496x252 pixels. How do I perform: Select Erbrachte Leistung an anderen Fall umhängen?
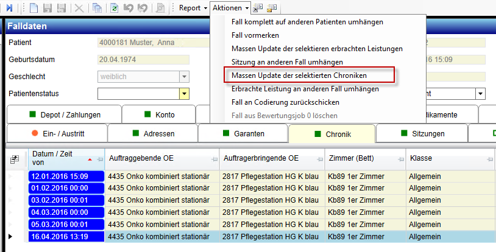[305, 89]
